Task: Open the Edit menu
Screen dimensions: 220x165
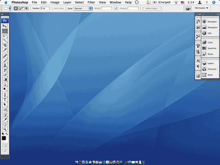Action: [44, 2]
